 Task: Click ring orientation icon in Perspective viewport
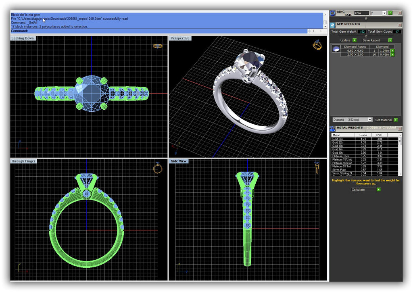coord(317,45)
